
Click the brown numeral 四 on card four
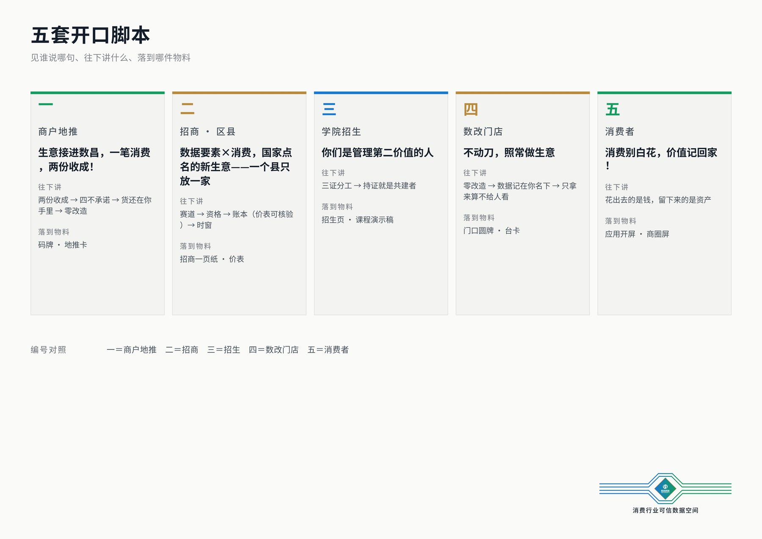(471, 109)
